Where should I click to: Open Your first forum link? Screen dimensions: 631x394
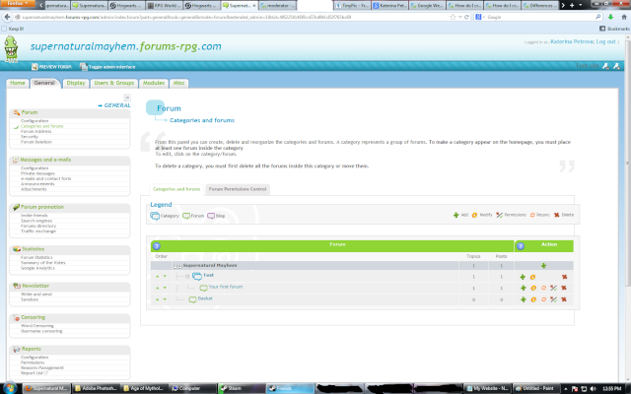click(226, 287)
